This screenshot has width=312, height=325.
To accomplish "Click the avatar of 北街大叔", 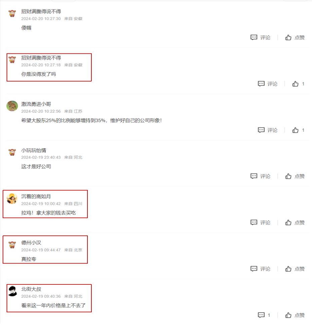I will pos(12,291).
